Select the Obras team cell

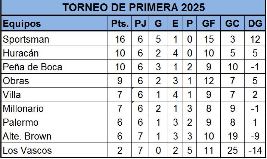55,80
